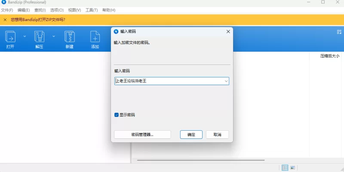
Task: Maximize the Bandizip window
Action: point(323,2)
